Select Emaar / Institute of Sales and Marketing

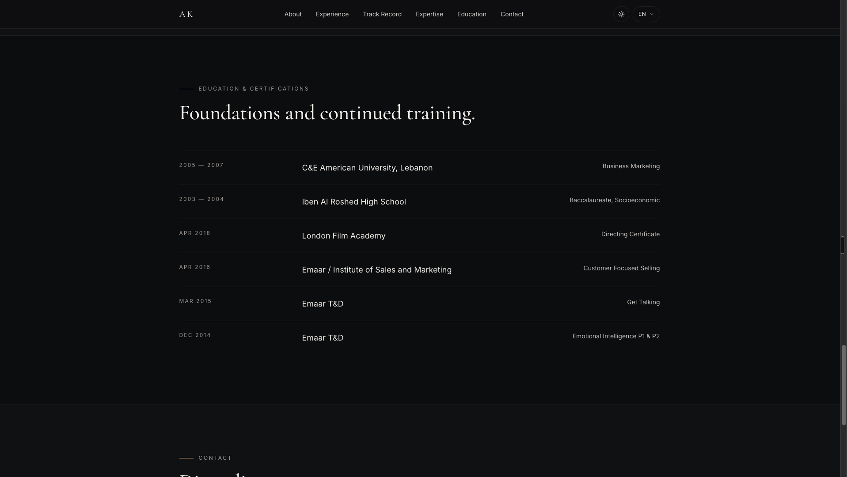coord(376,270)
